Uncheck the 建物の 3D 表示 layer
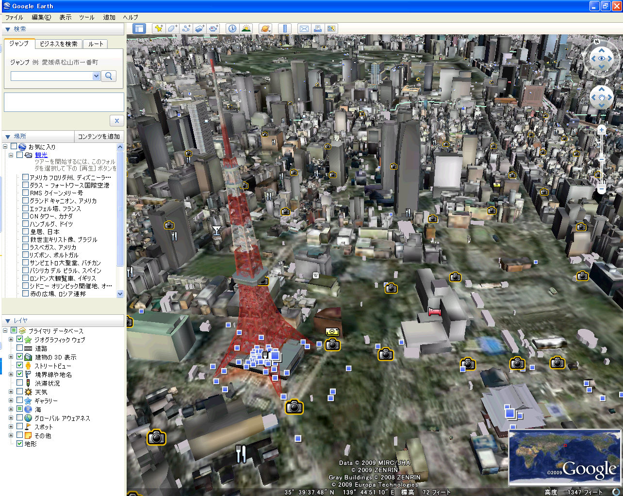 click(x=19, y=357)
